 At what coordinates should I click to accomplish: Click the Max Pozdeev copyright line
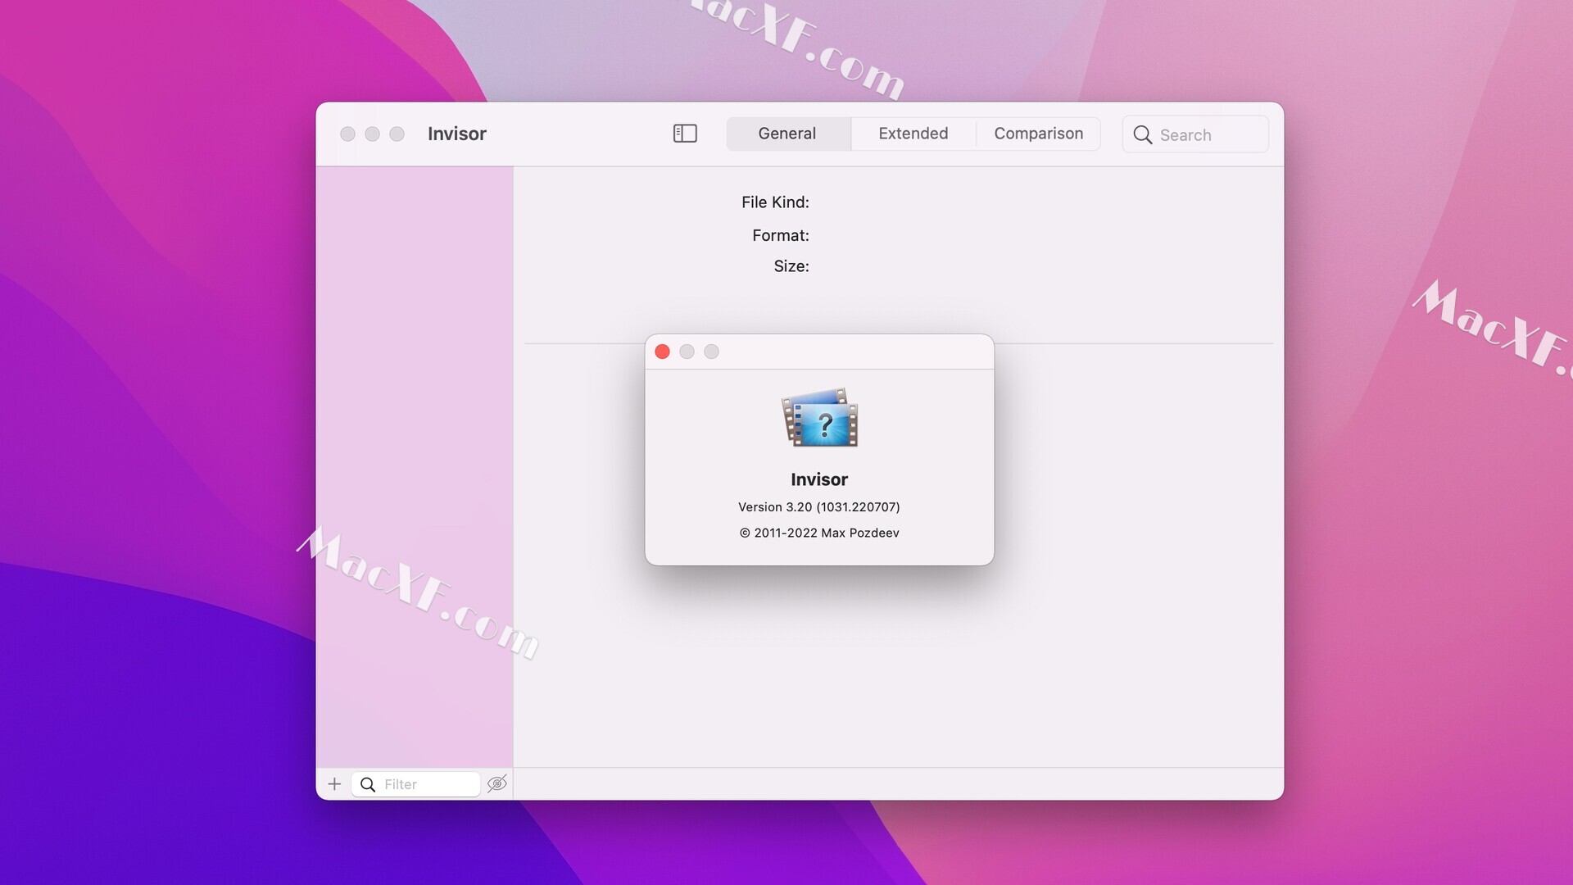[818, 533]
